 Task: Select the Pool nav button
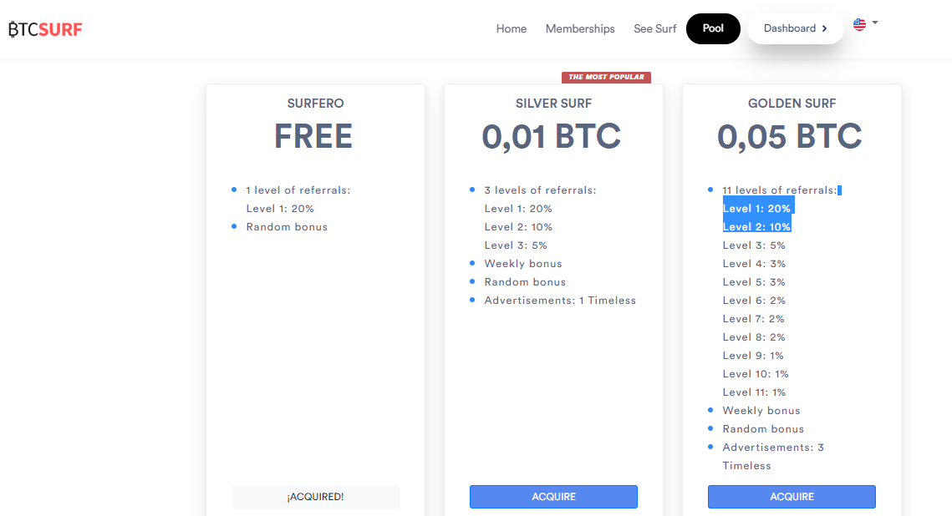pos(713,28)
